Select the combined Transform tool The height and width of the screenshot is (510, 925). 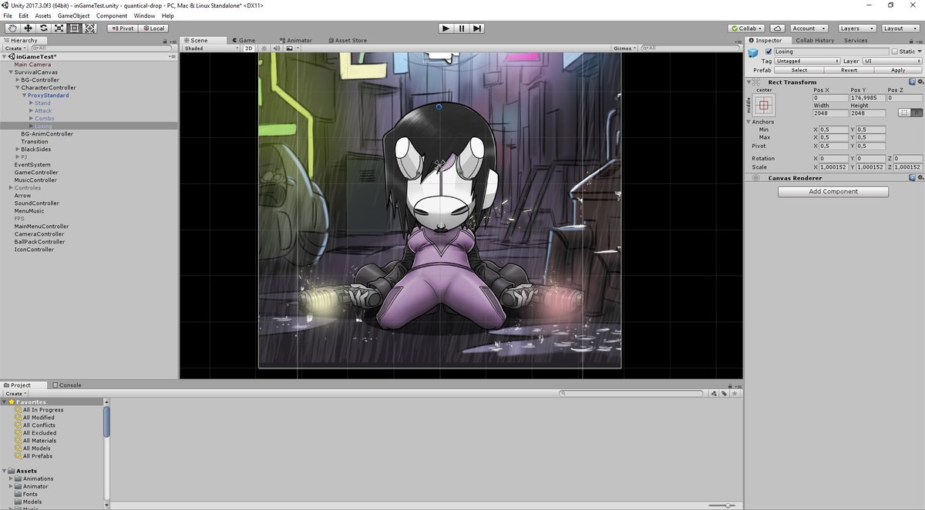tap(89, 29)
